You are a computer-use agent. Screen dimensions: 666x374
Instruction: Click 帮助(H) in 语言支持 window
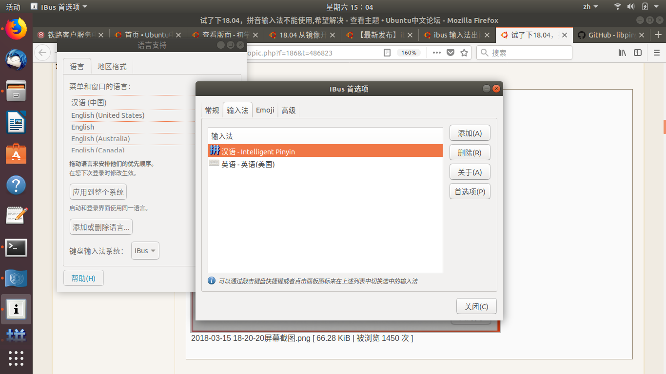pyautogui.click(x=83, y=278)
